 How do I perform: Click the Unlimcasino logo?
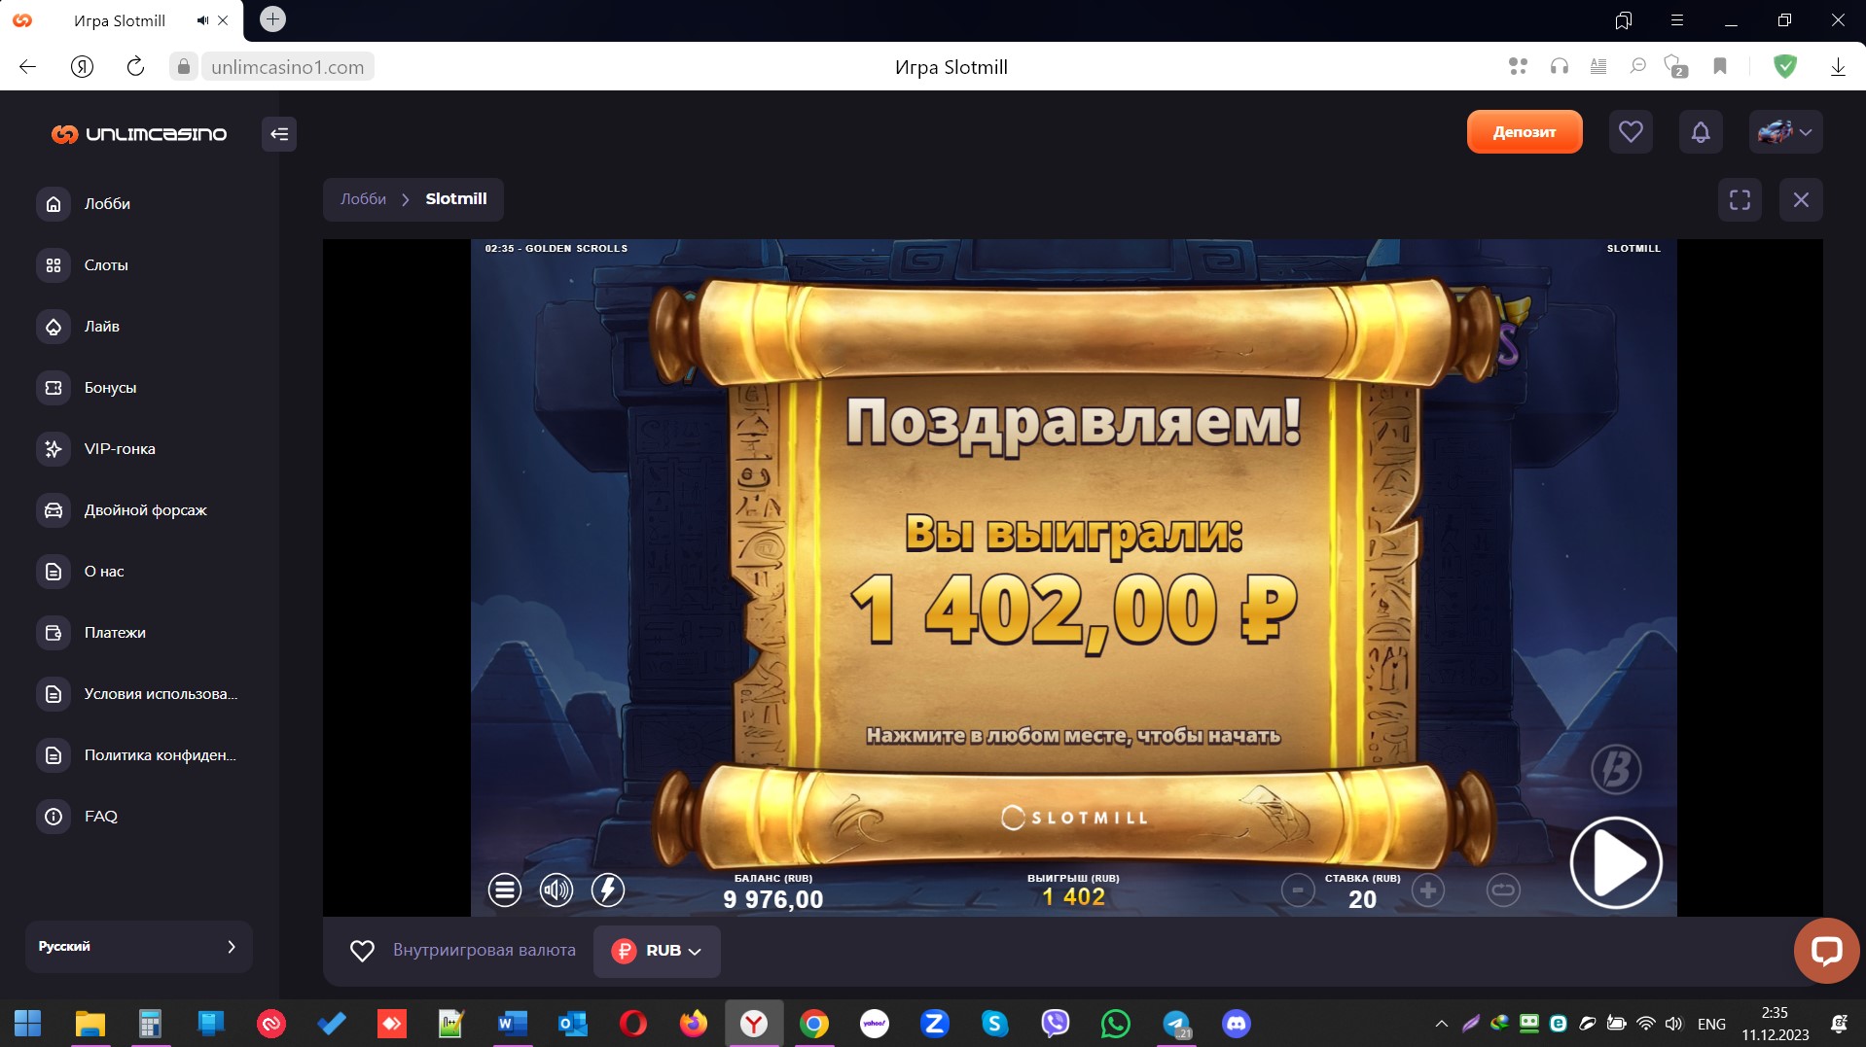(139, 134)
